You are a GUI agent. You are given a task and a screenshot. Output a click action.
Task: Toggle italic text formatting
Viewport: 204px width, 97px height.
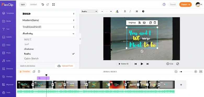(x=130, y=11)
